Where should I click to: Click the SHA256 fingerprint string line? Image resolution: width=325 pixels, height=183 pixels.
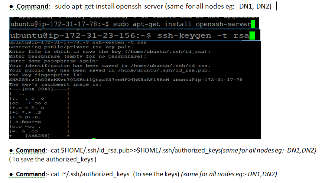click(126, 80)
